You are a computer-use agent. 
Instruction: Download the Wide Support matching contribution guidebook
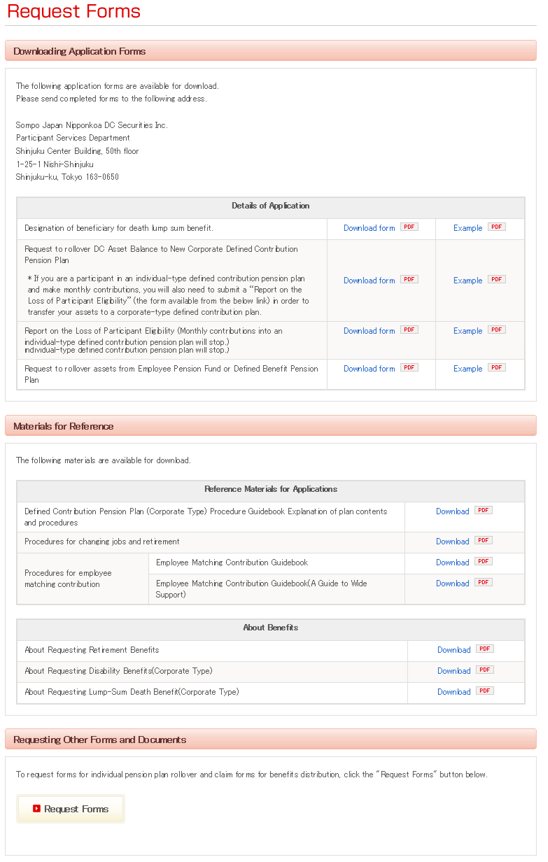(453, 583)
